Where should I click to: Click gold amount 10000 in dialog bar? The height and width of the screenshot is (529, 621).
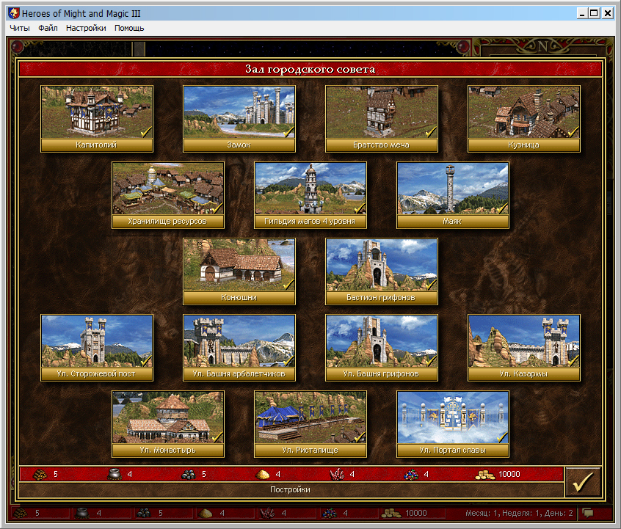pyautogui.click(x=509, y=475)
